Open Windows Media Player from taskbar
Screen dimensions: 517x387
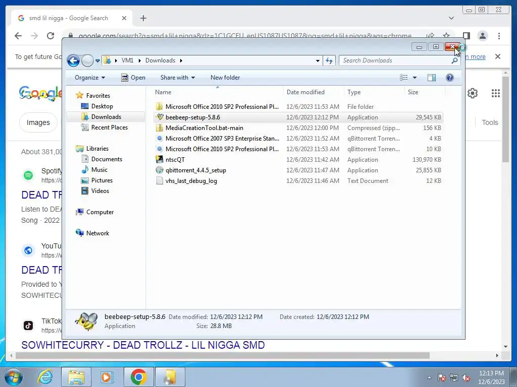pos(107,377)
